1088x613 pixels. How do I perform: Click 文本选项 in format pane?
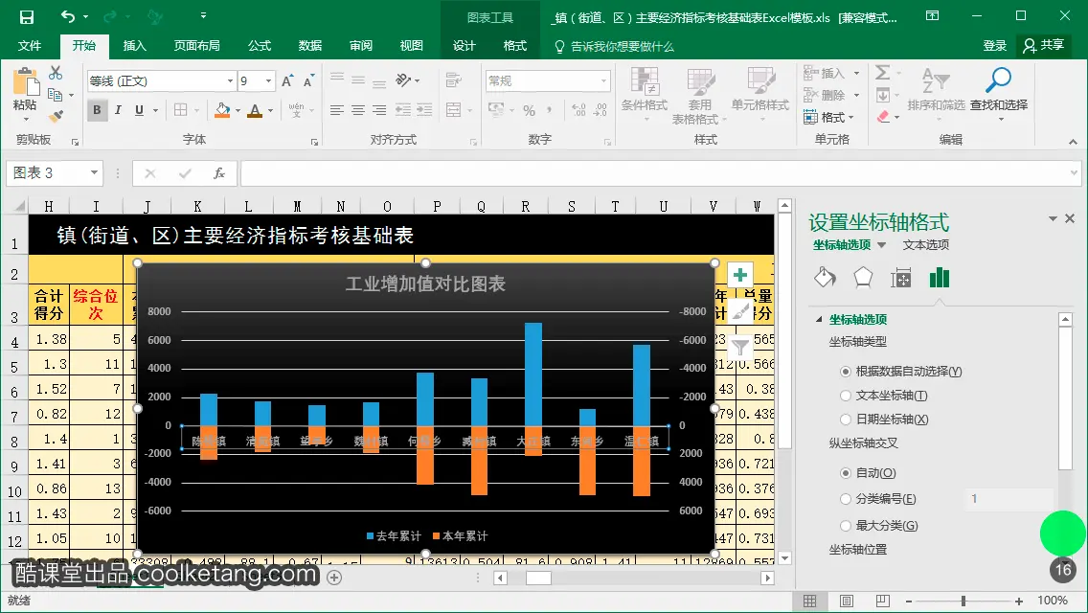925,245
